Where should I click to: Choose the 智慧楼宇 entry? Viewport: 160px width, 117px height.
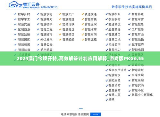(x=46, y=24)
